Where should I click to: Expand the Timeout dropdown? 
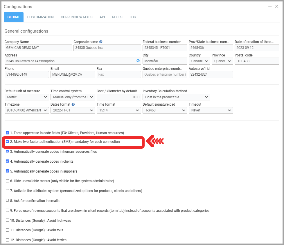tap(211, 111)
